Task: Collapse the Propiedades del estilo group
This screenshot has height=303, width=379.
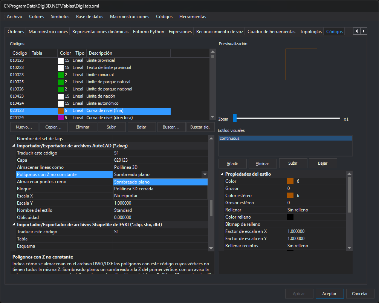Action: [x=222, y=174]
